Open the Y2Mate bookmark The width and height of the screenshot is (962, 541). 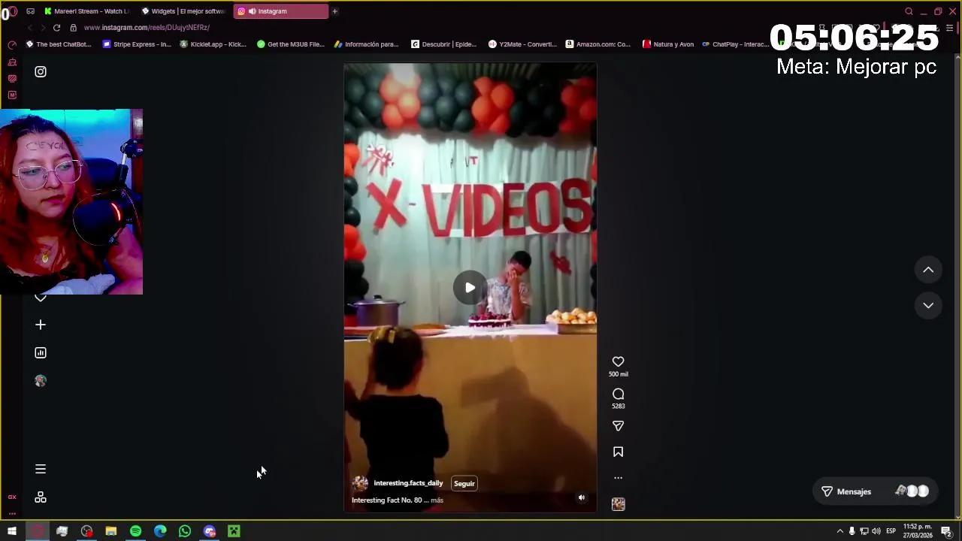pos(522,44)
